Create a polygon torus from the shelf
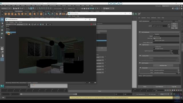The image size is (183, 103). click(x=19, y=14)
